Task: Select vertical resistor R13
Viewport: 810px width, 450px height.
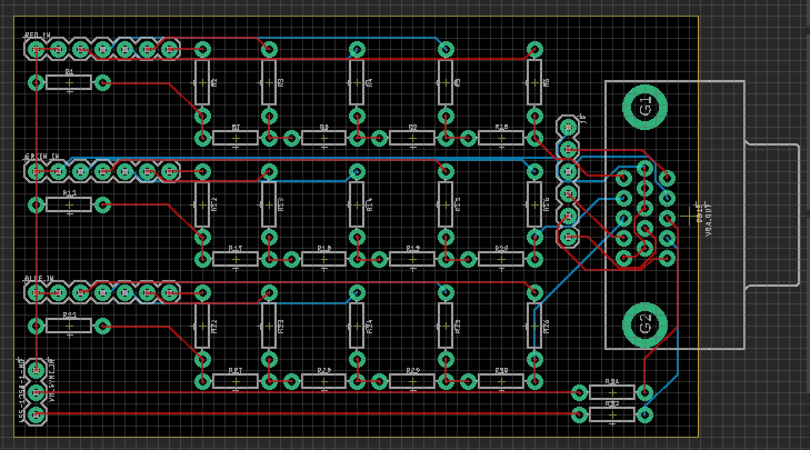Action: (x=269, y=204)
